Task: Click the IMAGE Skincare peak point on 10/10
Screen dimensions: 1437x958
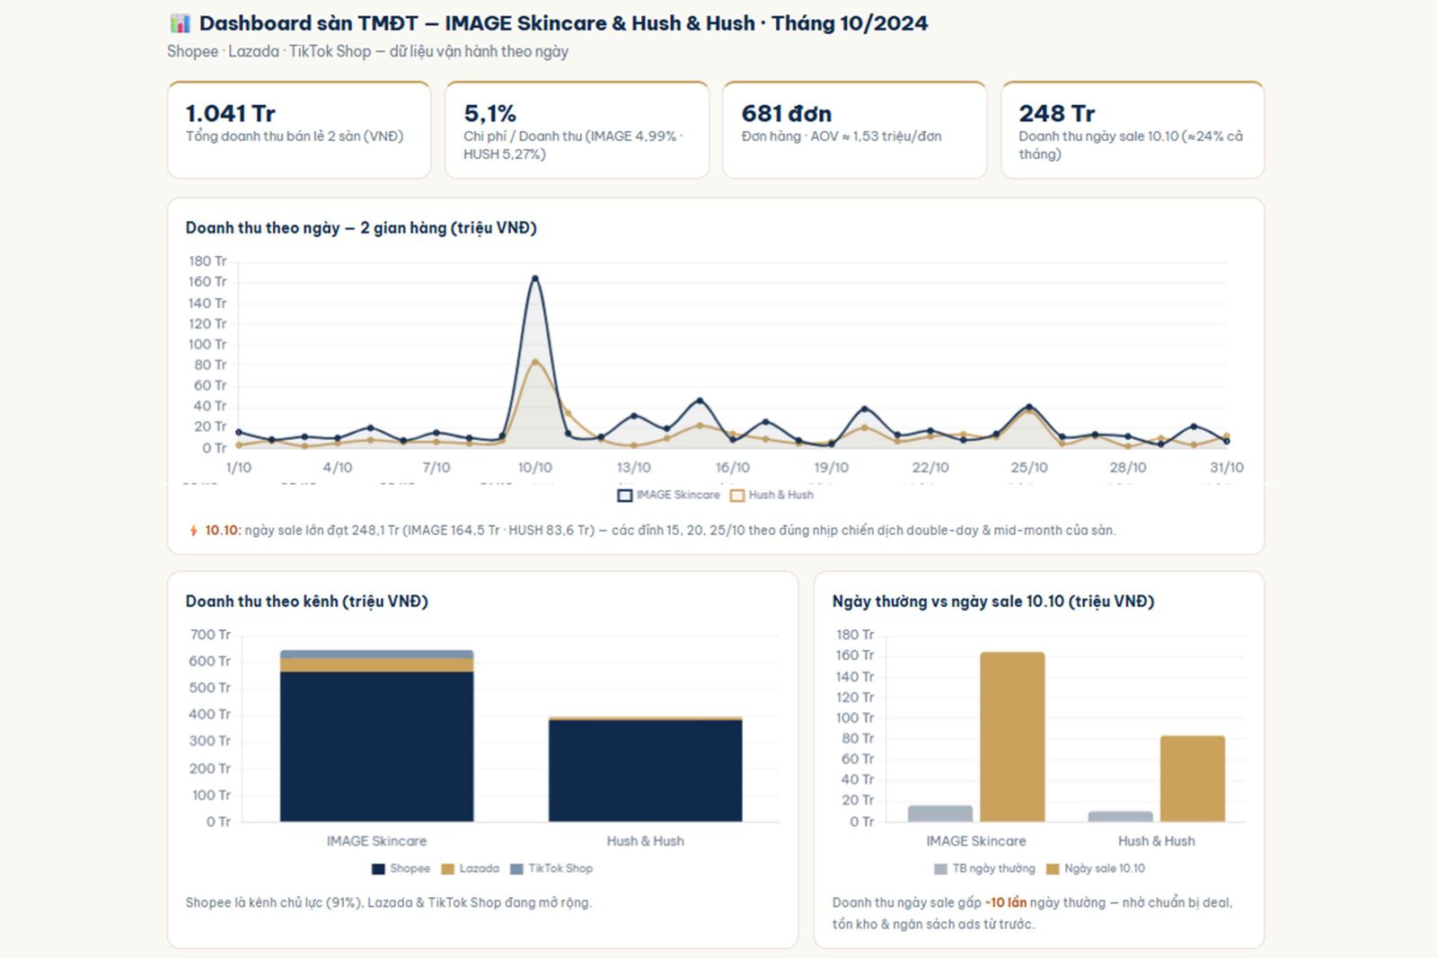Action: [x=535, y=278]
